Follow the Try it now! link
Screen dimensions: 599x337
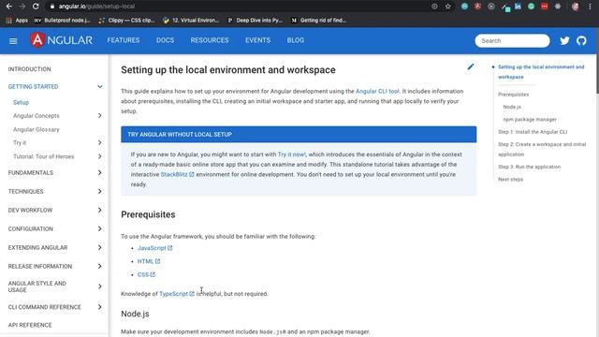point(292,154)
